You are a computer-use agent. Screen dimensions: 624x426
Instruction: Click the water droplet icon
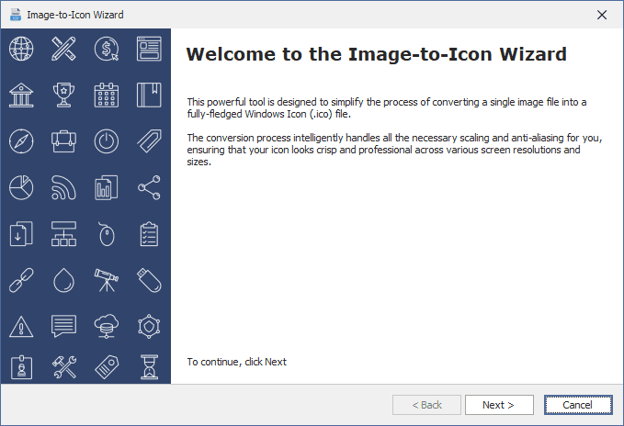63,279
